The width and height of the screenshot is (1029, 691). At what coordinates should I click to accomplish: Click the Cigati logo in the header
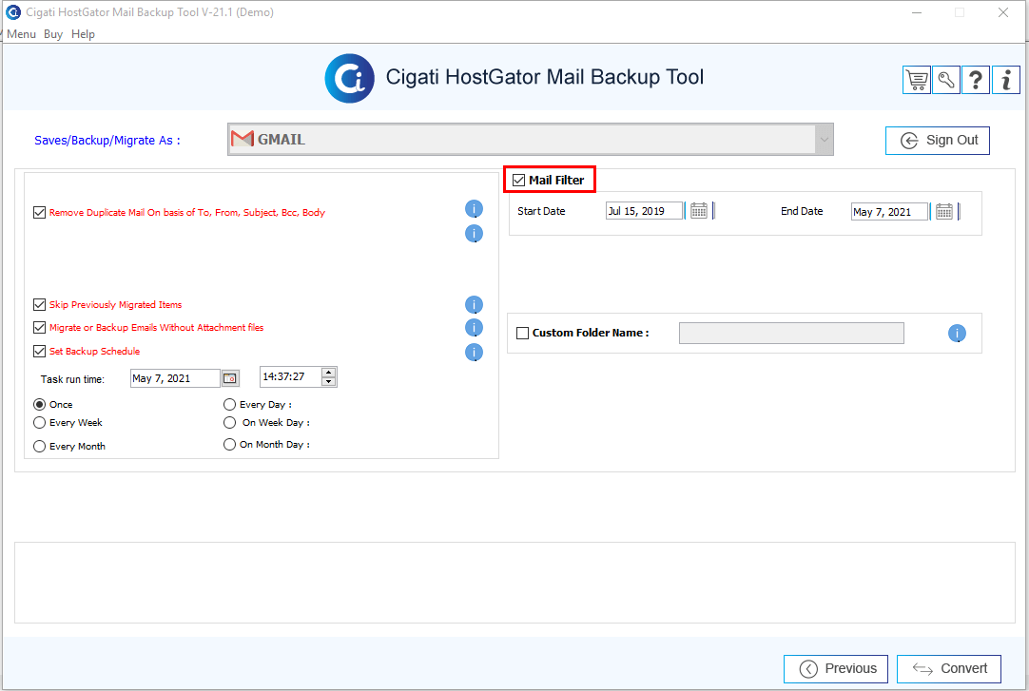point(349,78)
